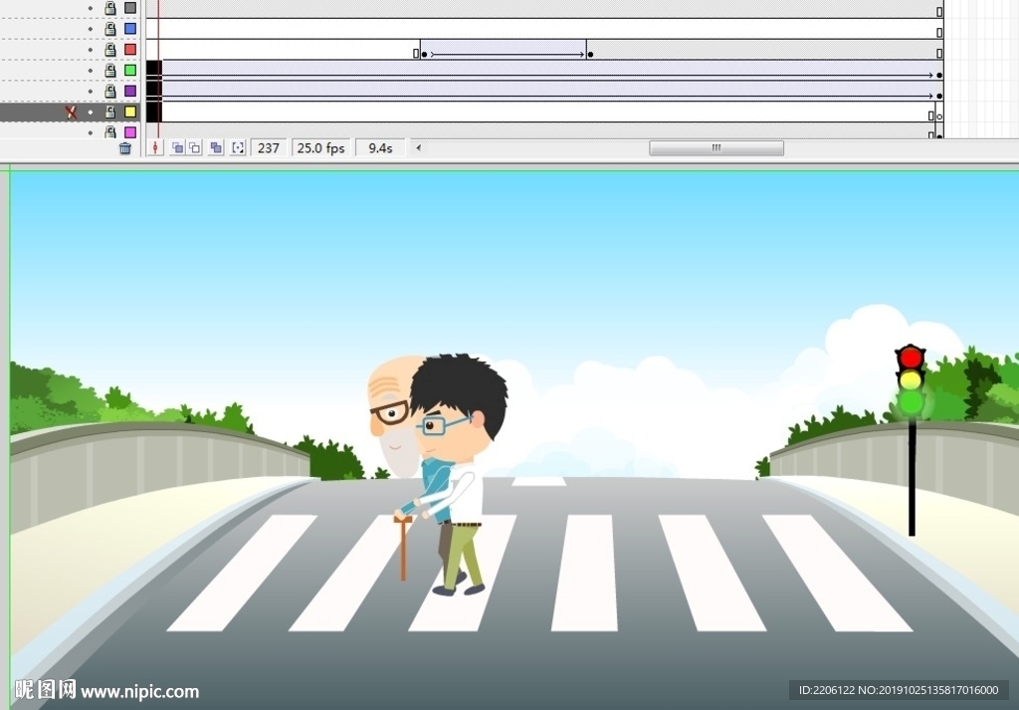This screenshot has width=1019, height=710.
Task: Toggle outline view with blue swatch
Action: (130, 29)
